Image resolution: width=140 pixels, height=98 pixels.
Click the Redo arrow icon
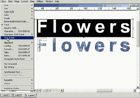pyautogui.click(x=45, y=91)
